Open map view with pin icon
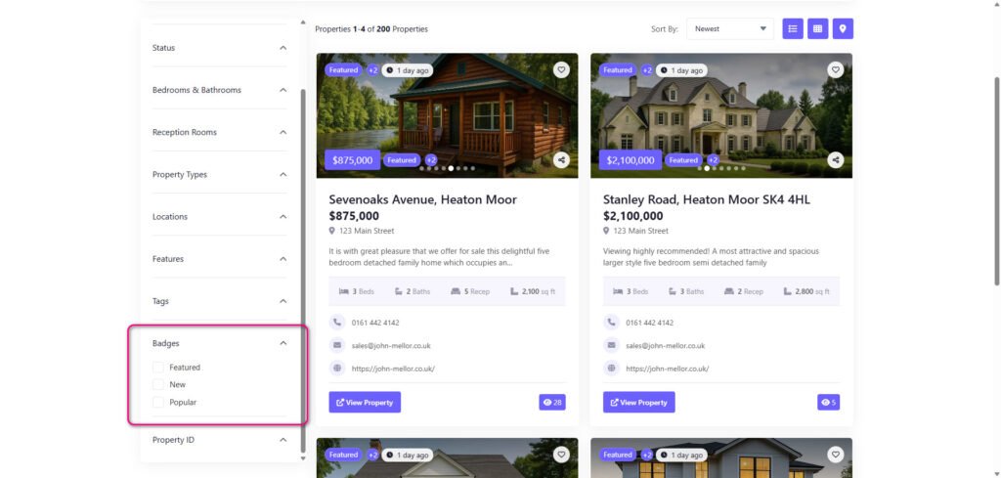The height and width of the screenshot is (478, 1001). point(842,29)
